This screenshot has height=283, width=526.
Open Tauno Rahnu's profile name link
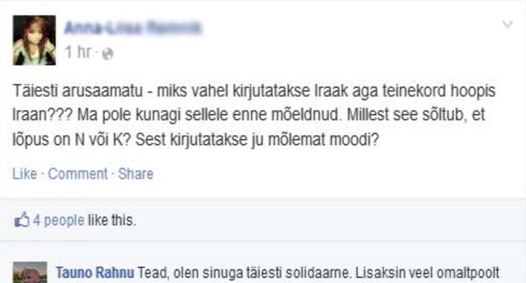95,273
